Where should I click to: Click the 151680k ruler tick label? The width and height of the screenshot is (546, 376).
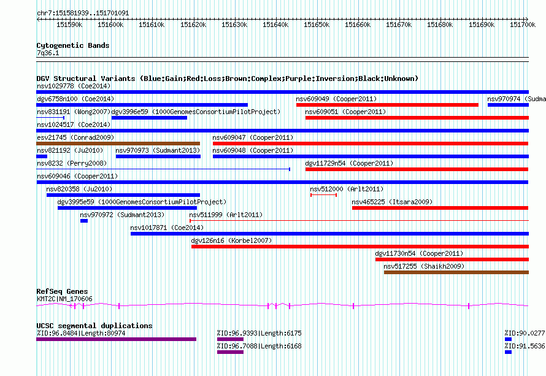(x=440, y=25)
